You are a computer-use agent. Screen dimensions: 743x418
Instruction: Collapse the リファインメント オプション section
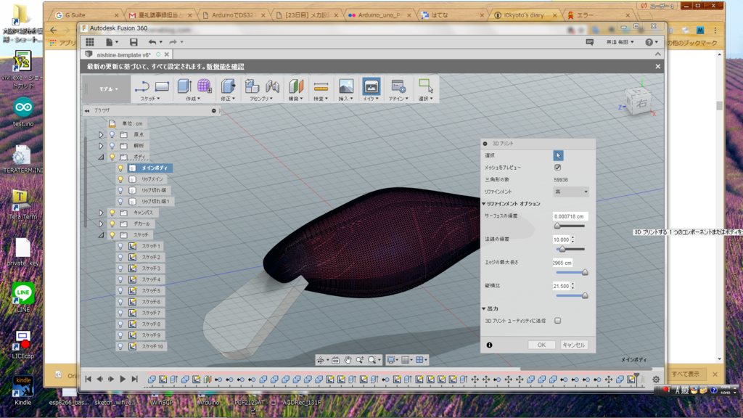coord(484,204)
